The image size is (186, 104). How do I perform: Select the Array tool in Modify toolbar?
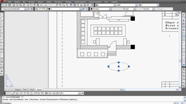point(184,27)
